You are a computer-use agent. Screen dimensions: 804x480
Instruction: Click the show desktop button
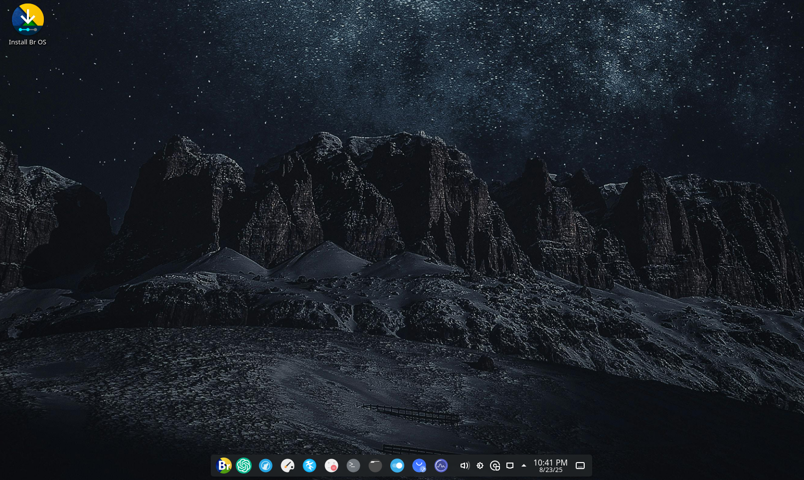pyautogui.click(x=580, y=466)
